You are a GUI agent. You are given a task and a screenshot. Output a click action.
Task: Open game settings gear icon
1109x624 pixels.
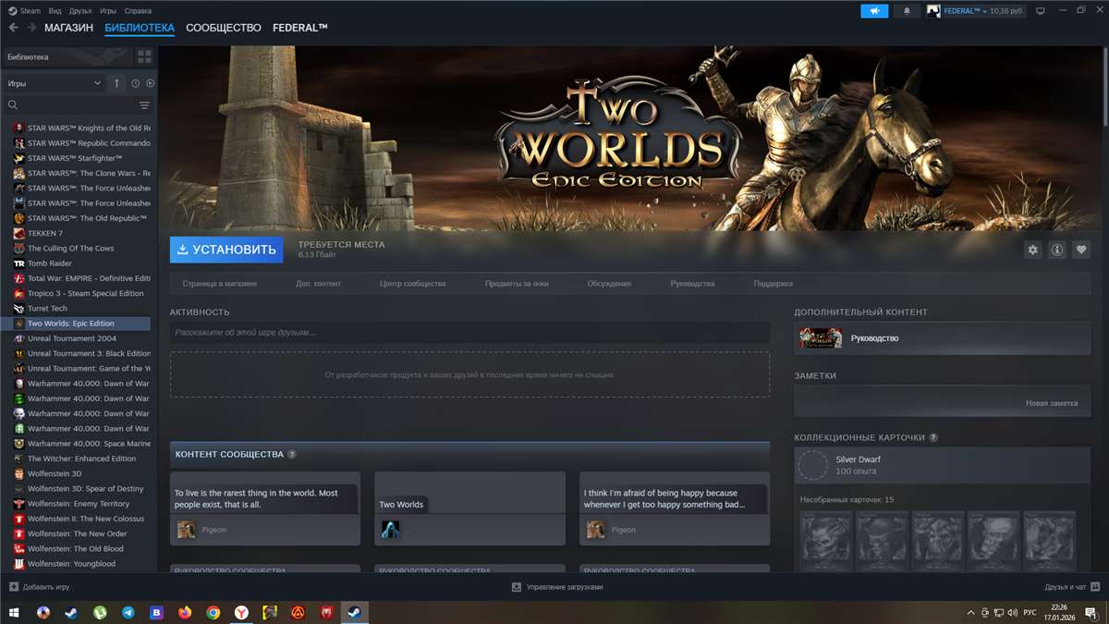[1032, 250]
